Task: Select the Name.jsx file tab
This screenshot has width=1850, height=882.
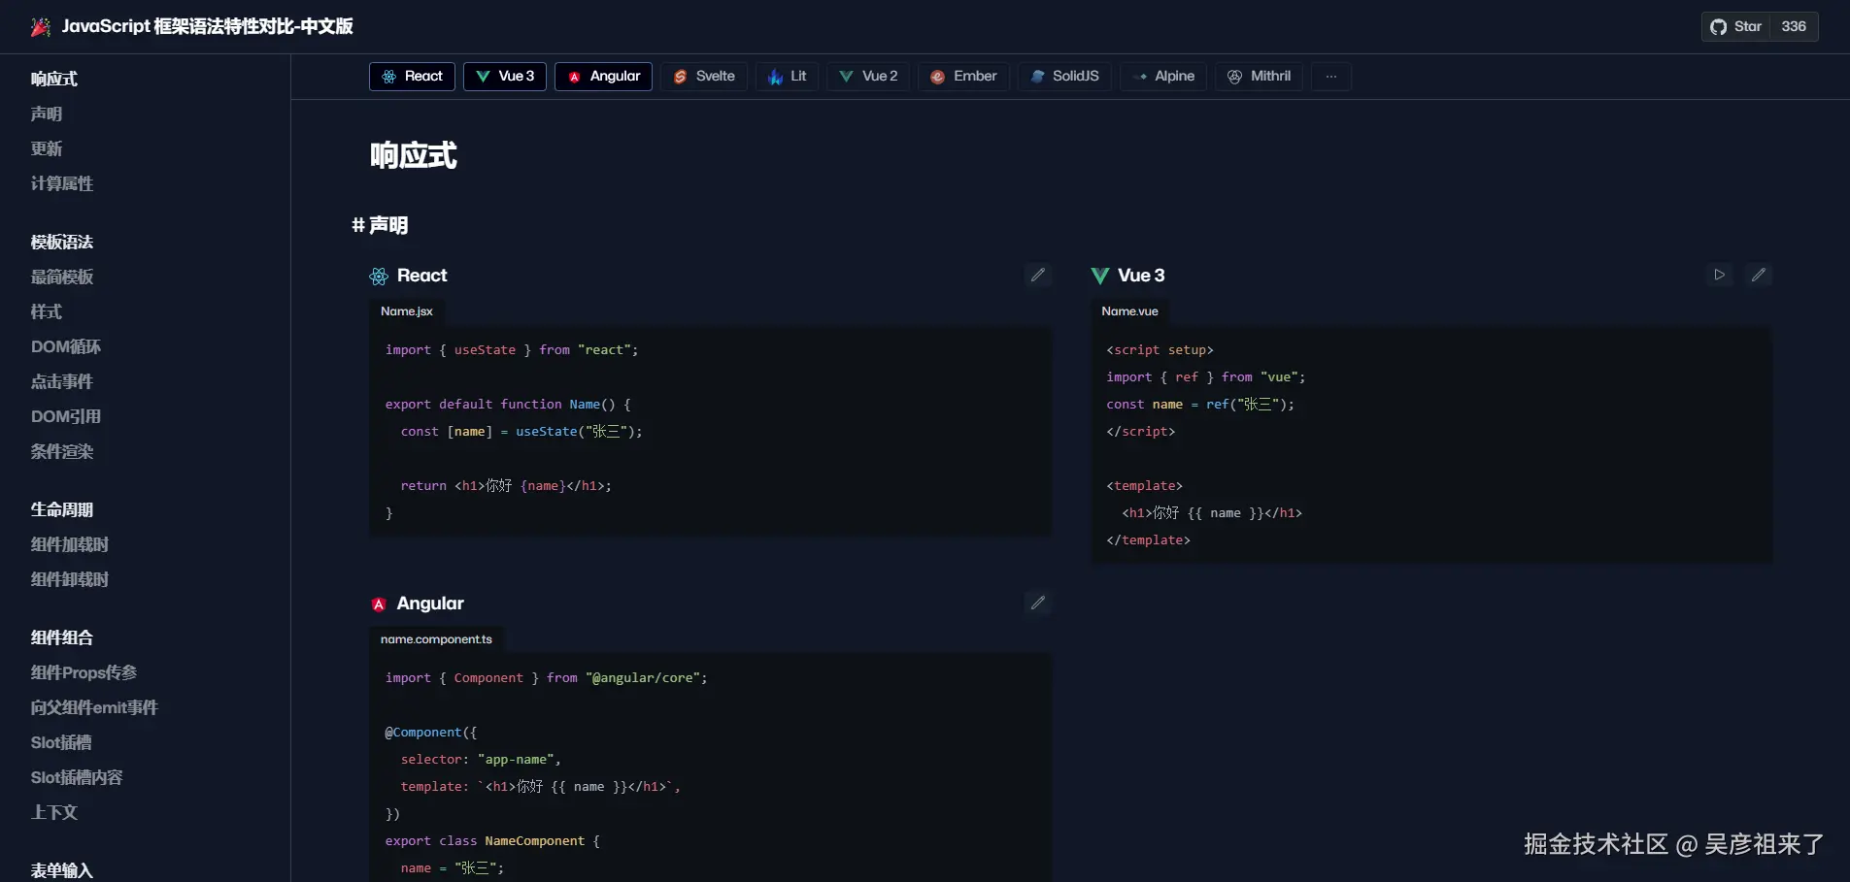Action: (407, 311)
